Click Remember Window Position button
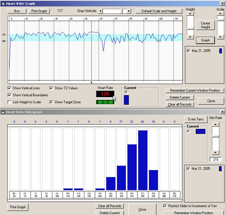The image size is (226, 215). [x=194, y=213]
